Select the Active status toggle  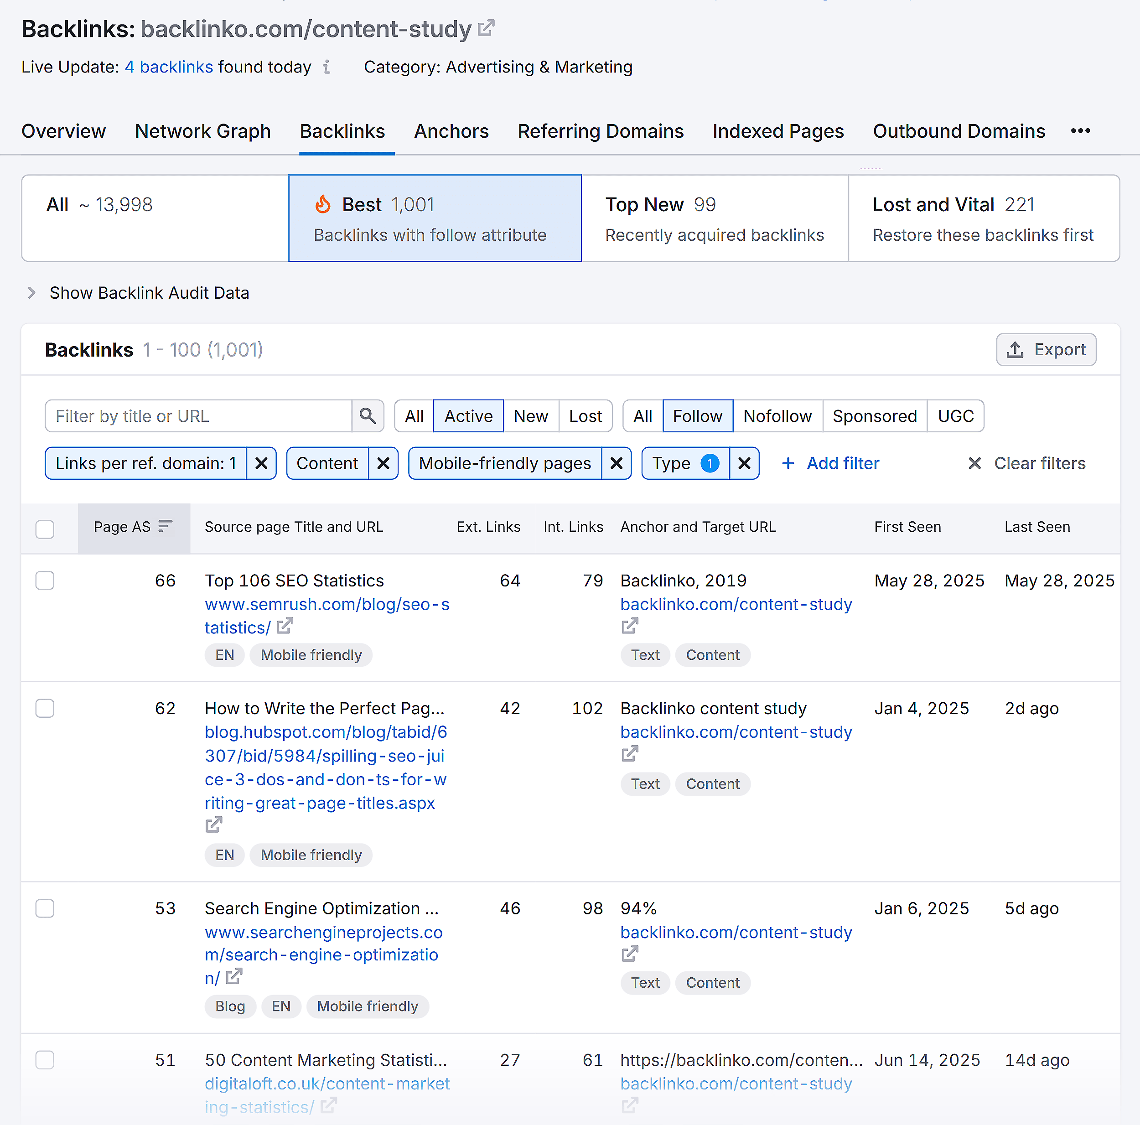click(x=468, y=416)
